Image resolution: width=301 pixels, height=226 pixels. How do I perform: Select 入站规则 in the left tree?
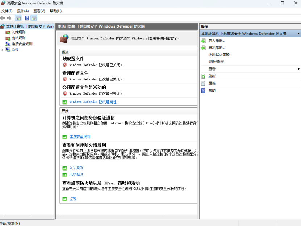pos(18,32)
